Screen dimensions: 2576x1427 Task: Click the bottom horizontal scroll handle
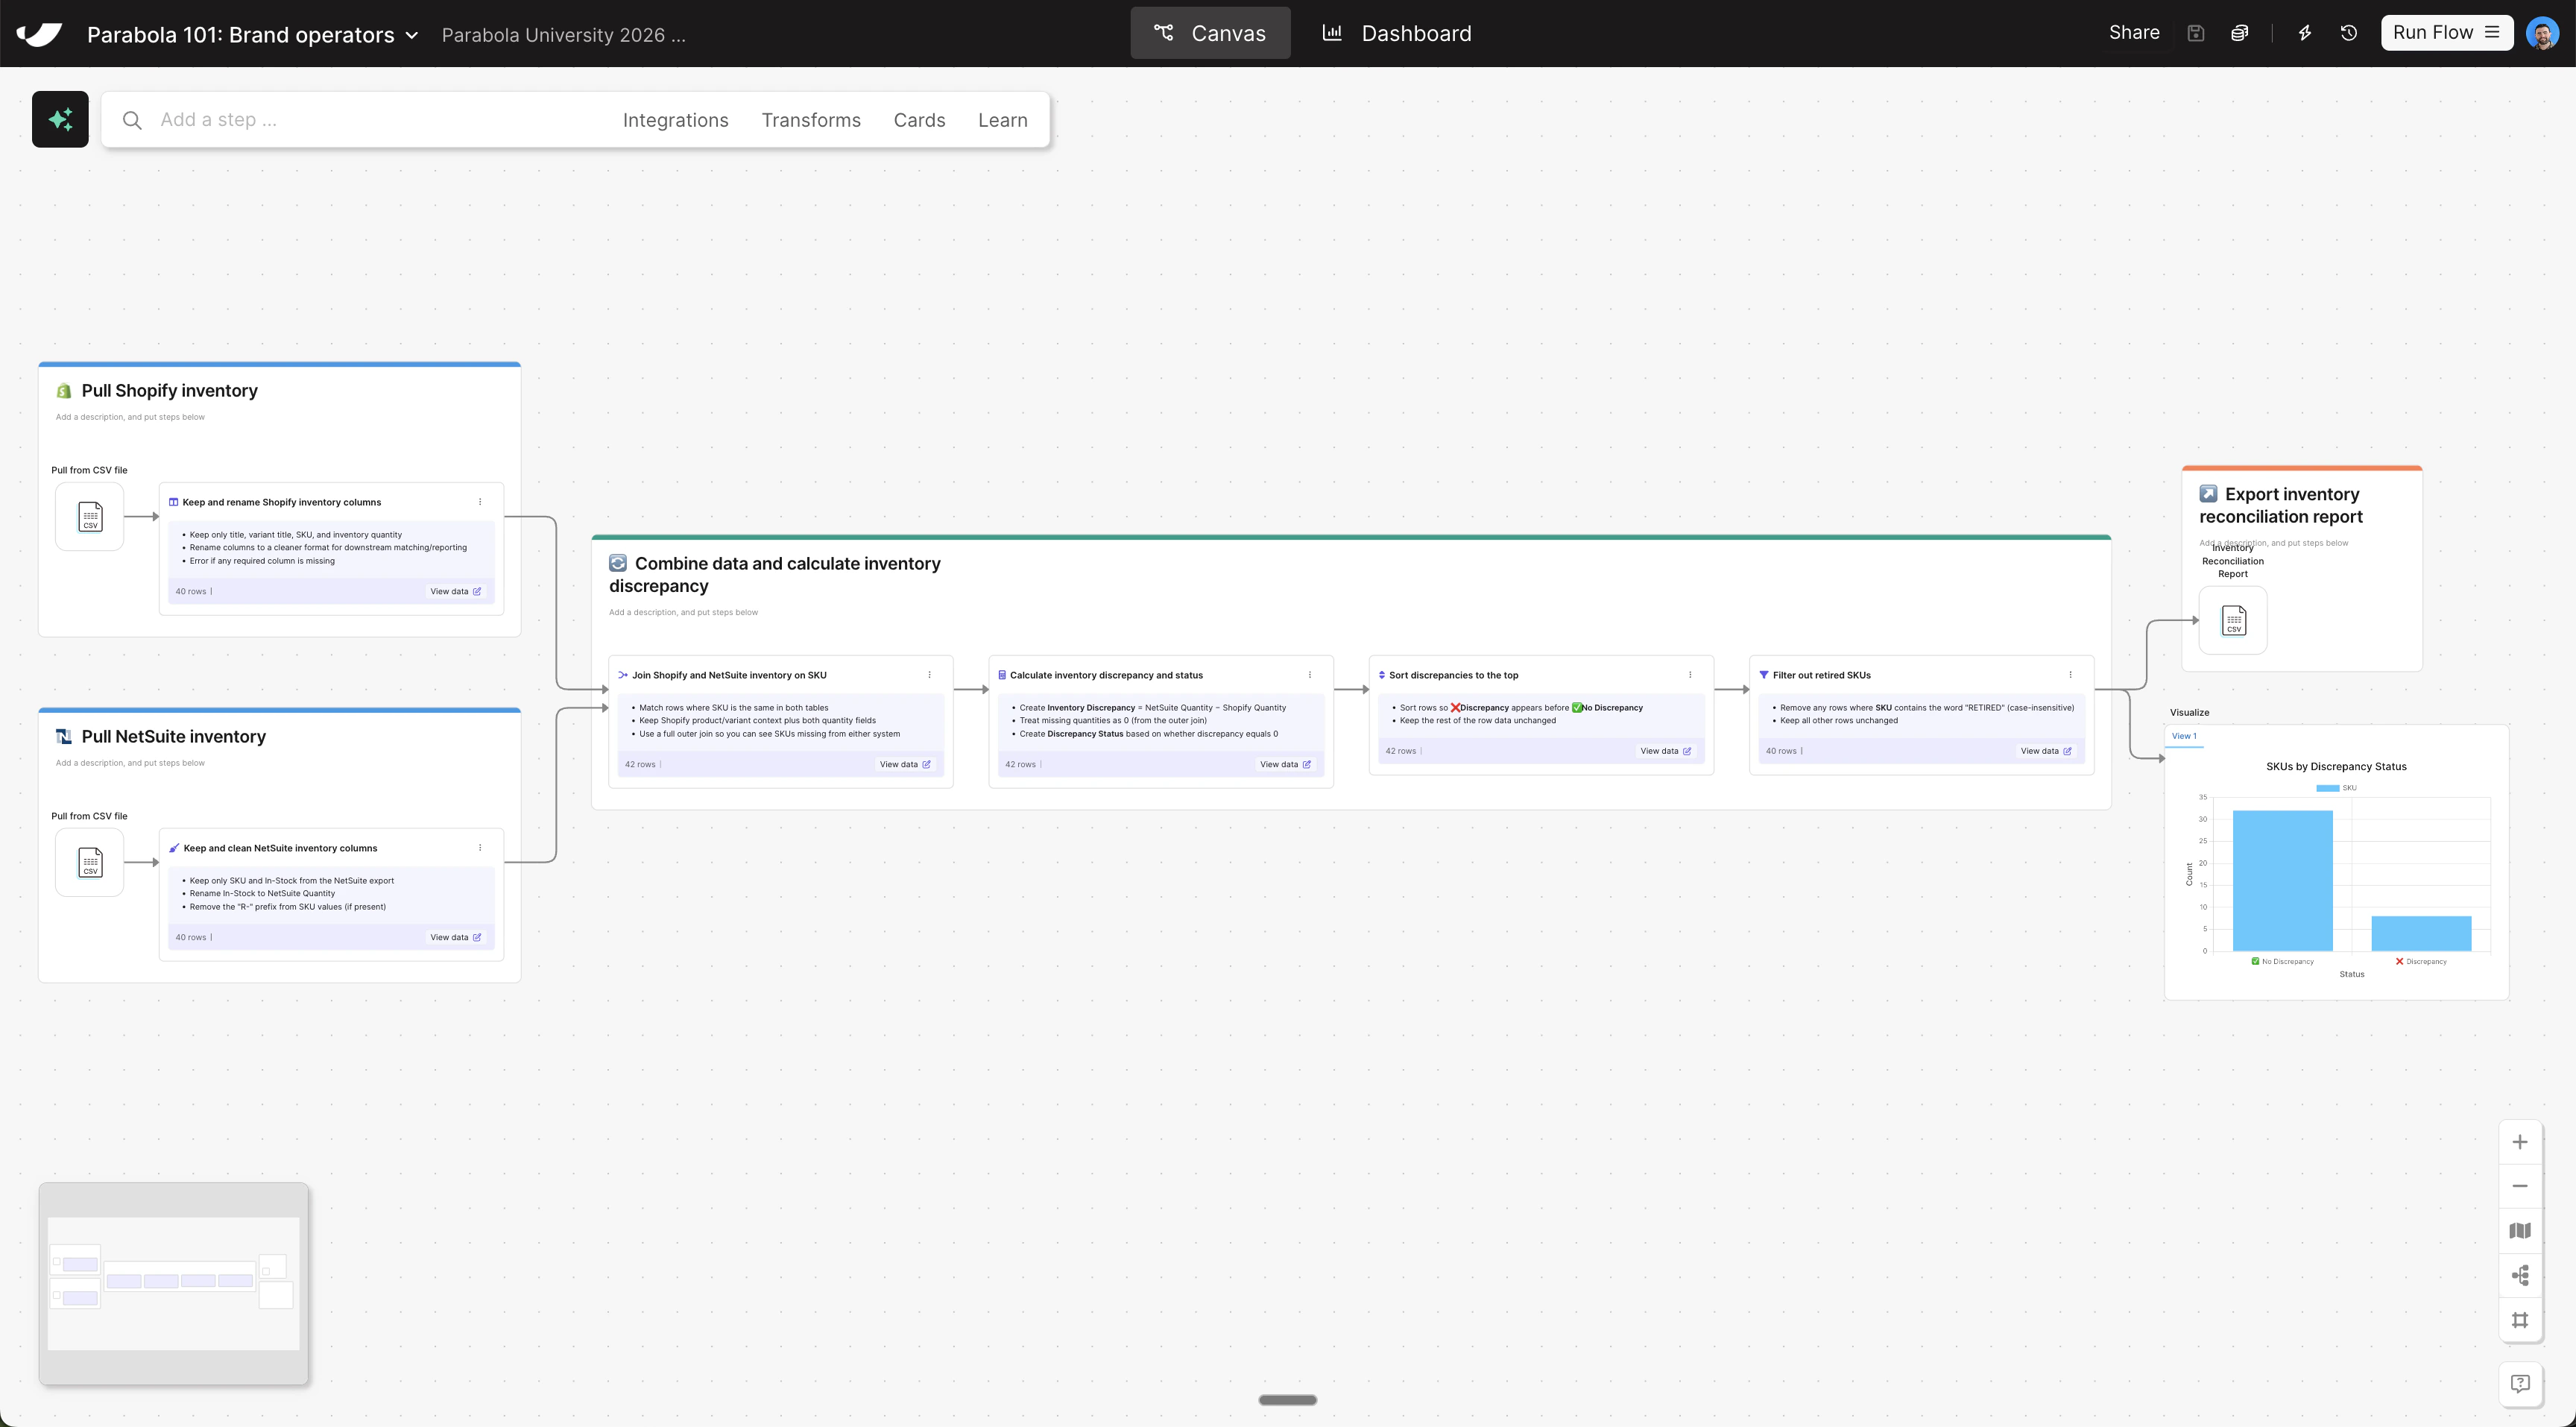coord(1287,1400)
